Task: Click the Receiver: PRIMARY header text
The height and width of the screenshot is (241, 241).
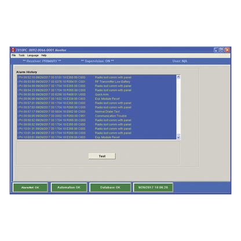Action: coord(42,61)
